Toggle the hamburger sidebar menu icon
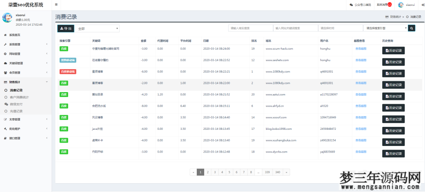This screenshot has height=192, width=425. tap(56, 5)
